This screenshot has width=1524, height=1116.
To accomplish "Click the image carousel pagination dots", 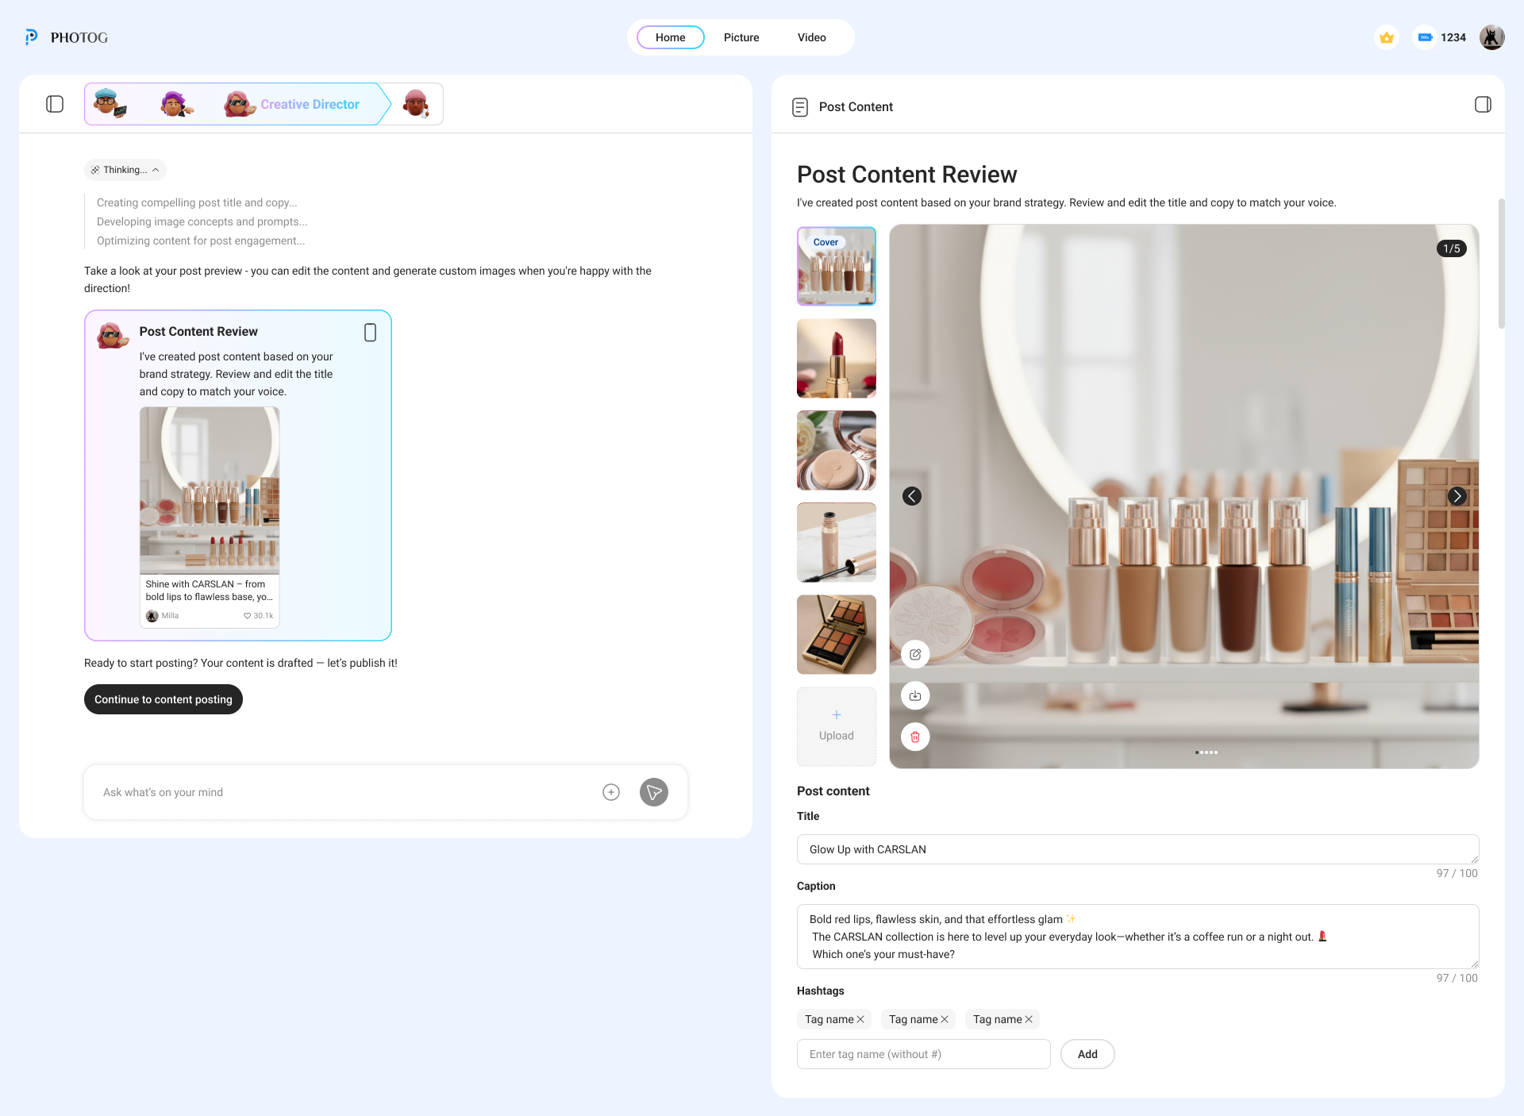I will (x=1206, y=752).
